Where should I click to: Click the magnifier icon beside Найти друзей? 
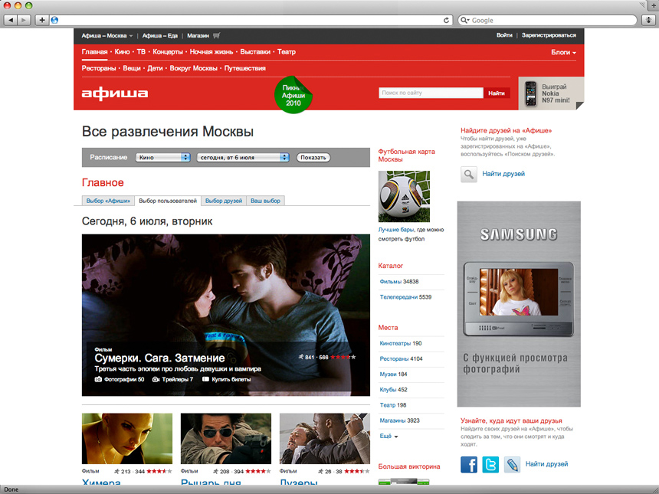pos(469,174)
